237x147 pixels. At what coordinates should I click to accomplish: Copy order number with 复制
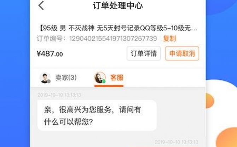[169, 39]
